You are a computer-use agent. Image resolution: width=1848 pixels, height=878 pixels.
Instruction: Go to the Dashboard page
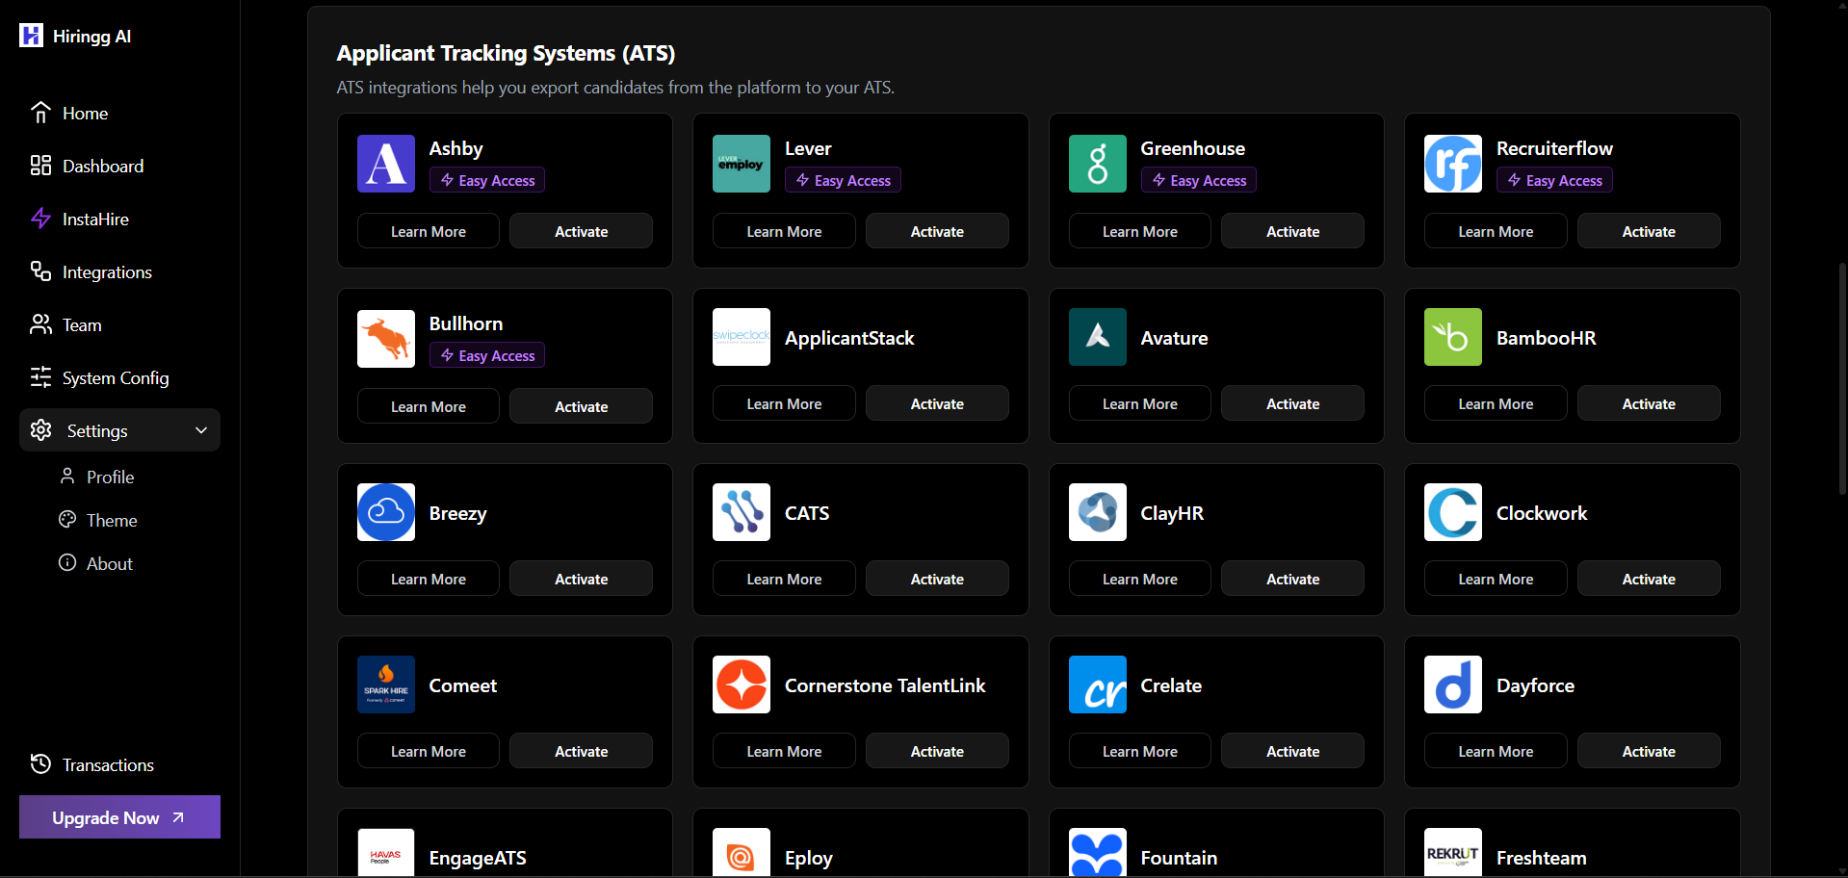pyautogui.click(x=102, y=167)
